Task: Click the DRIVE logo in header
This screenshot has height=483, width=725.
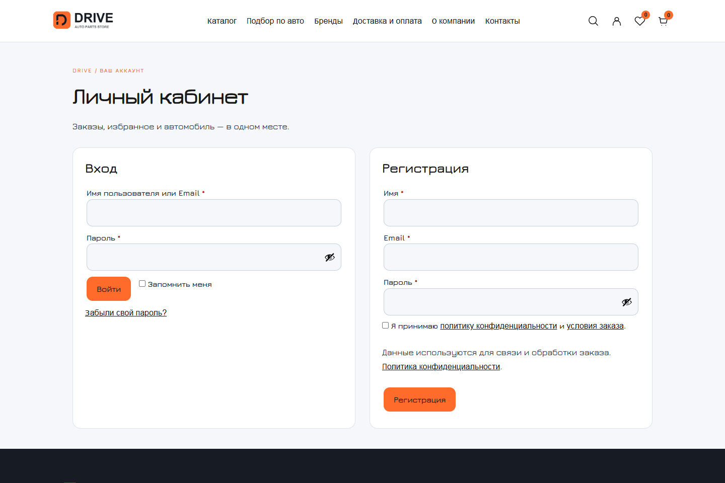Action: tap(83, 20)
